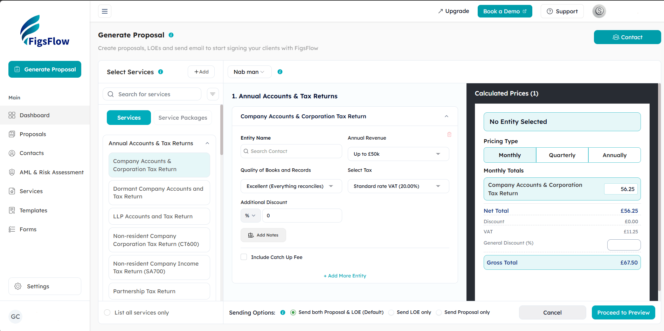Open the discount type % dropdown
The height and width of the screenshot is (331, 664).
[250, 216]
